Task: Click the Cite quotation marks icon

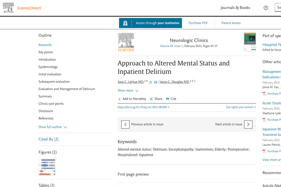Action: click(167, 99)
